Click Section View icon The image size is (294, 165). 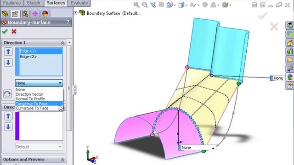point(161,5)
